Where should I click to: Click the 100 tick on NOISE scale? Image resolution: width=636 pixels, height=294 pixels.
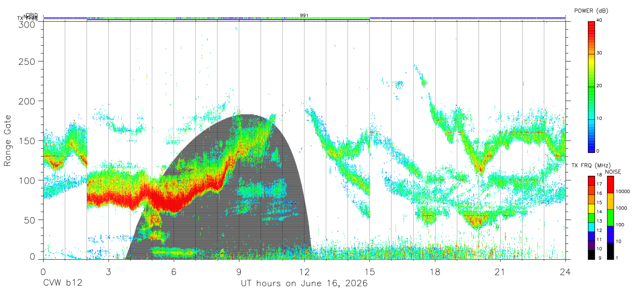click(619, 225)
